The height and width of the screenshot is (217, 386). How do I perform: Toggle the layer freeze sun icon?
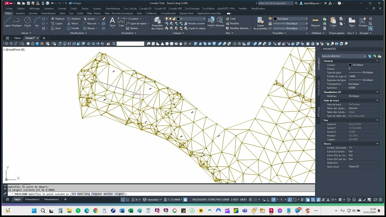170,19
